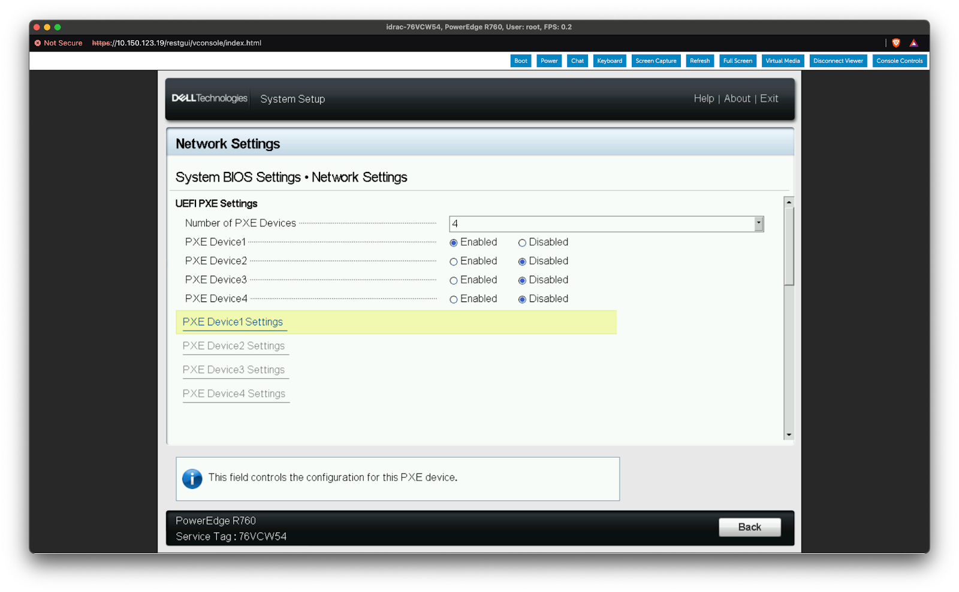Open the Virtual Media toolbar button

pos(782,61)
